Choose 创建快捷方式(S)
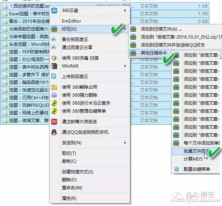 pyautogui.click(x=78, y=172)
